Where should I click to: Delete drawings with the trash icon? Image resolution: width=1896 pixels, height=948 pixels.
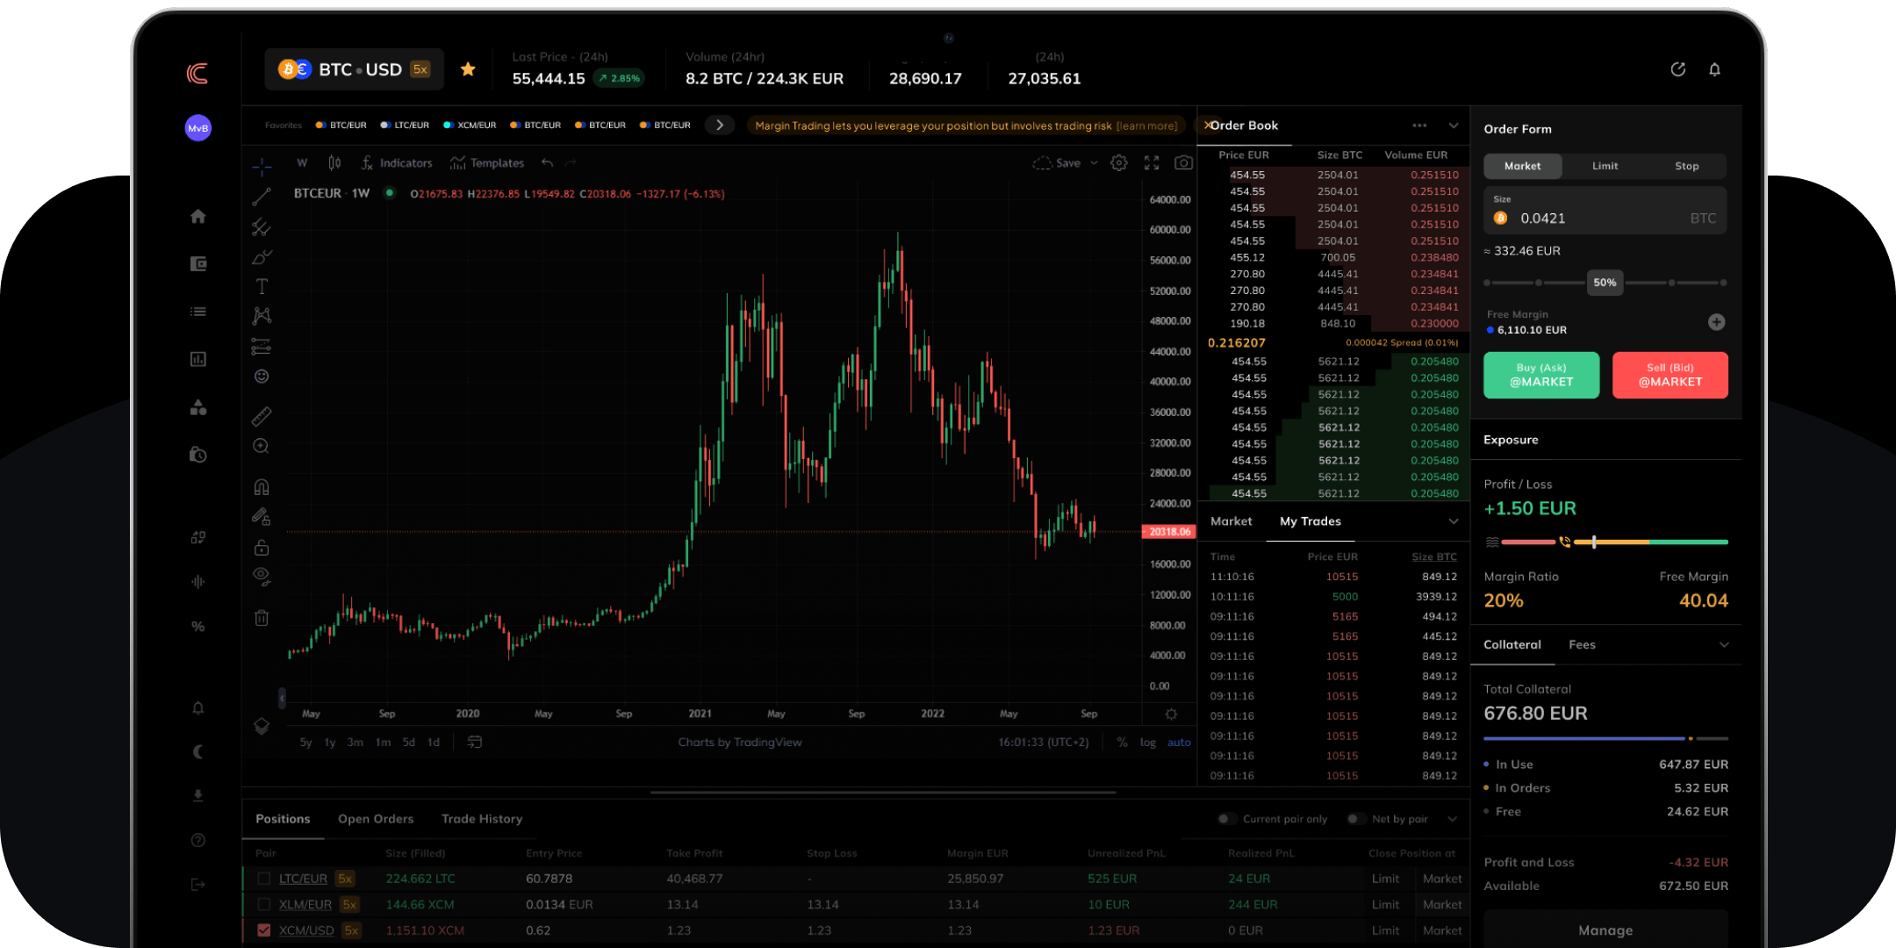[261, 618]
